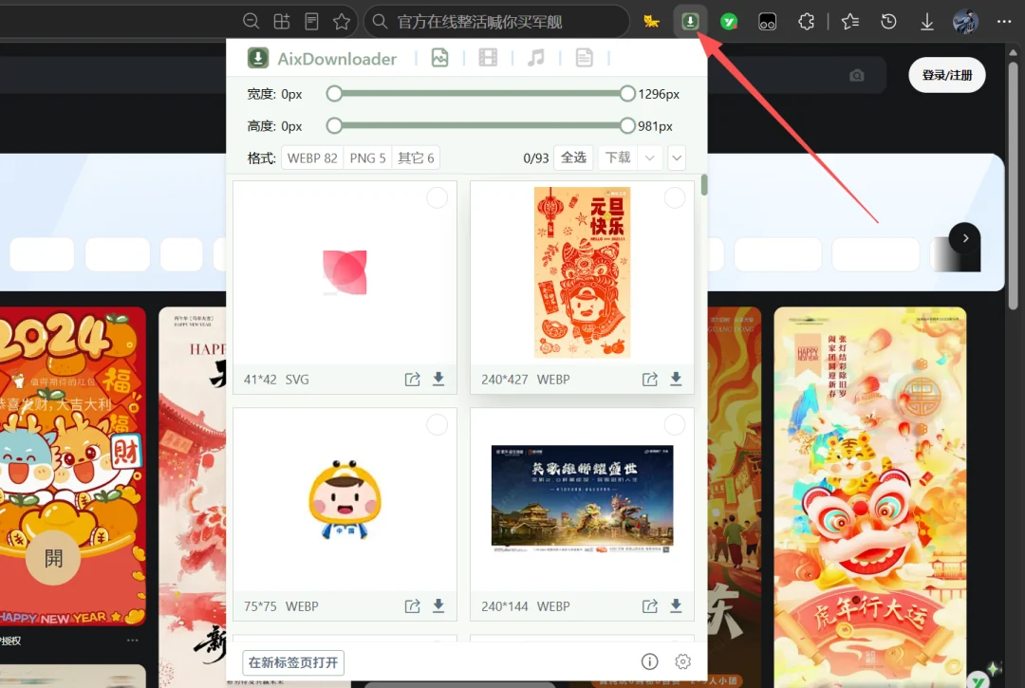
Task: Filter by WEBP 82 format
Action: [312, 158]
